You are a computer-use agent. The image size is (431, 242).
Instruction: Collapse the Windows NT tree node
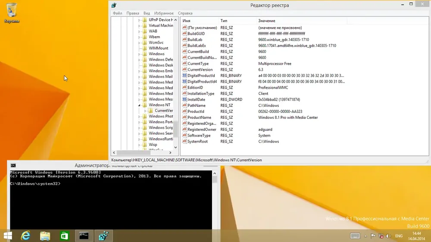[139, 105]
